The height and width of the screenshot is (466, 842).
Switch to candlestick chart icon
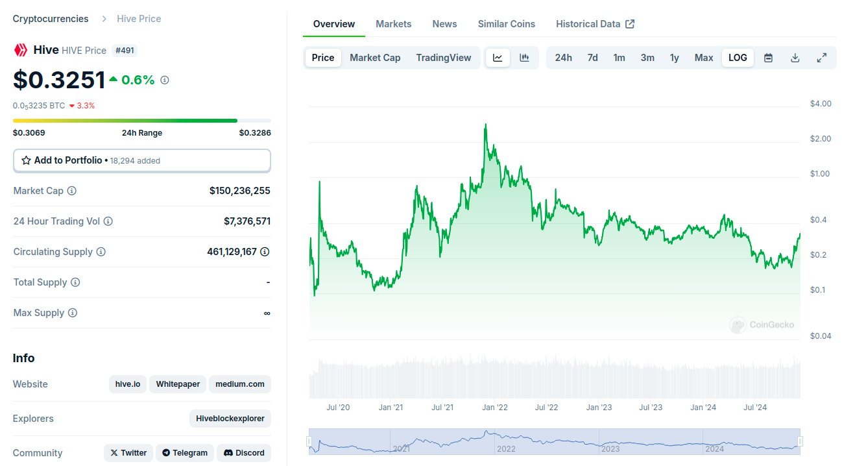pyautogui.click(x=524, y=58)
